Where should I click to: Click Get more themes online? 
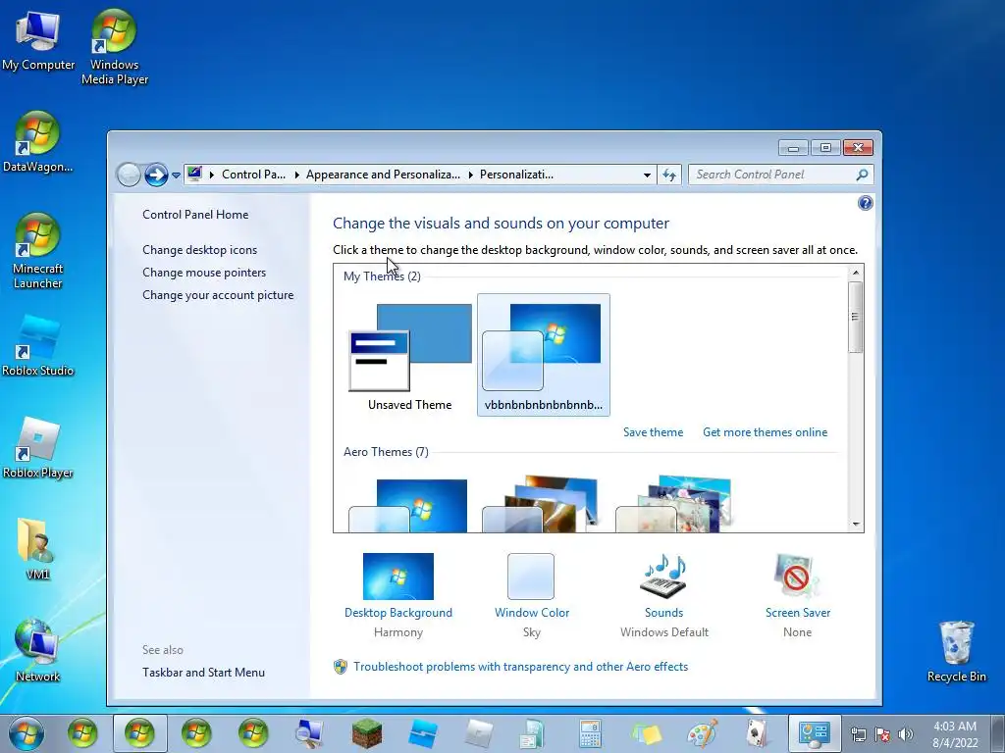point(765,432)
